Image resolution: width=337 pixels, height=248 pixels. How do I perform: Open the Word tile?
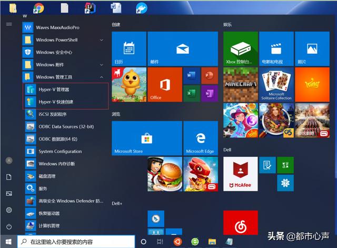click(192, 76)
